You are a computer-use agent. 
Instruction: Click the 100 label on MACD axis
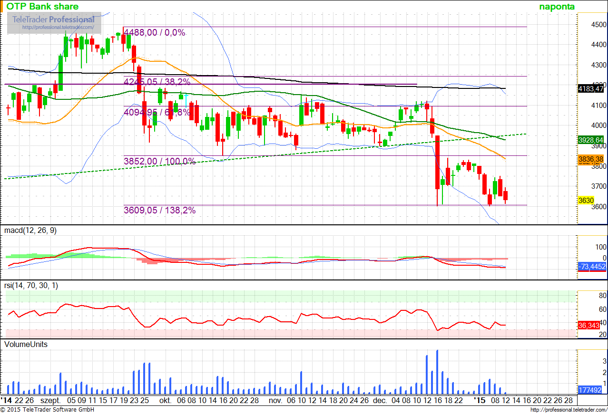click(x=600, y=247)
